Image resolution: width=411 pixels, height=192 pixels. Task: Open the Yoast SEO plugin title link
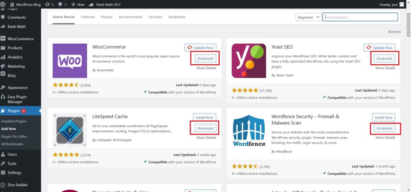click(x=282, y=47)
